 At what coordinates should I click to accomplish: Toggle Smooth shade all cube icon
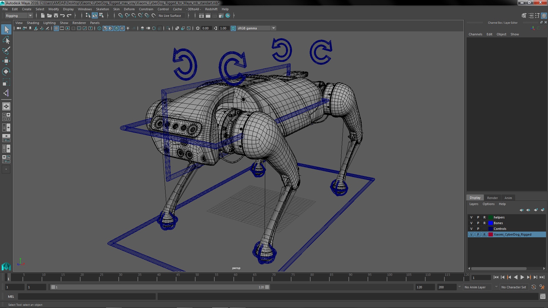pyautogui.click(x=105, y=28)
